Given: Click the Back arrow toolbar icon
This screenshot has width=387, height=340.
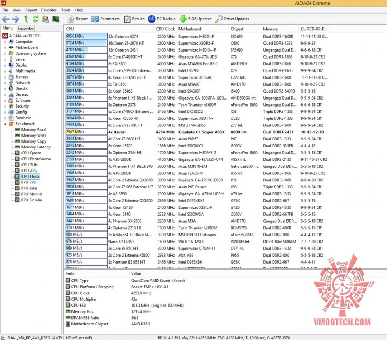Looking at the screenshot, I should [6, 19].
